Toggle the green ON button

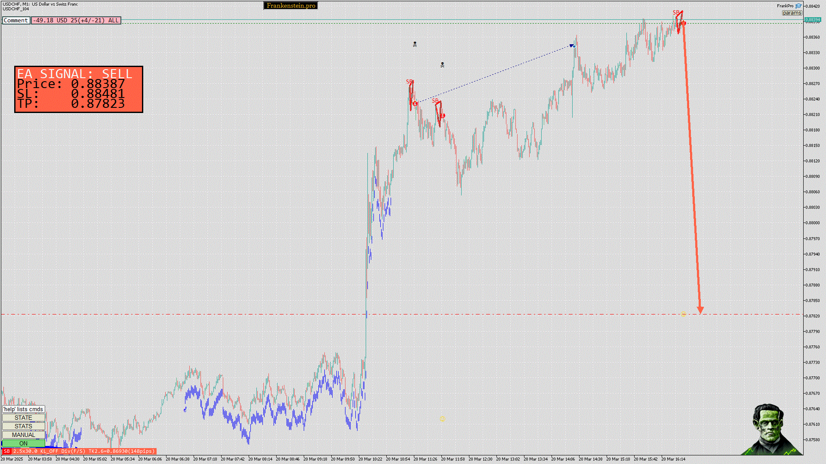(x=23, y=443)
